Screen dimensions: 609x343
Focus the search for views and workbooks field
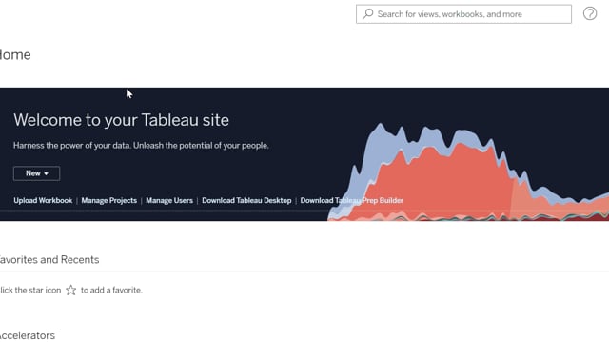[463, 14]
